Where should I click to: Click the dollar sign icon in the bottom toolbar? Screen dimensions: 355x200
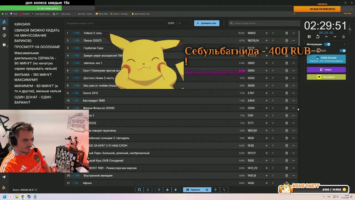148,190
